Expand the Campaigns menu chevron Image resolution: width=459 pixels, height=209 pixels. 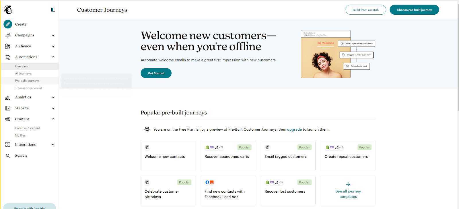[53, 35]
